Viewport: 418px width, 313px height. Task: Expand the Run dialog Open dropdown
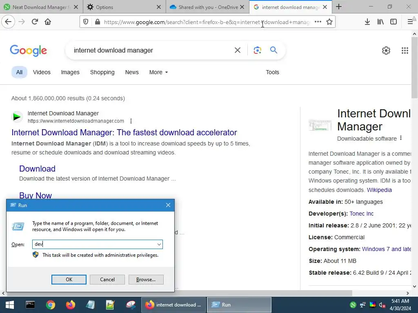pos(159,245)
